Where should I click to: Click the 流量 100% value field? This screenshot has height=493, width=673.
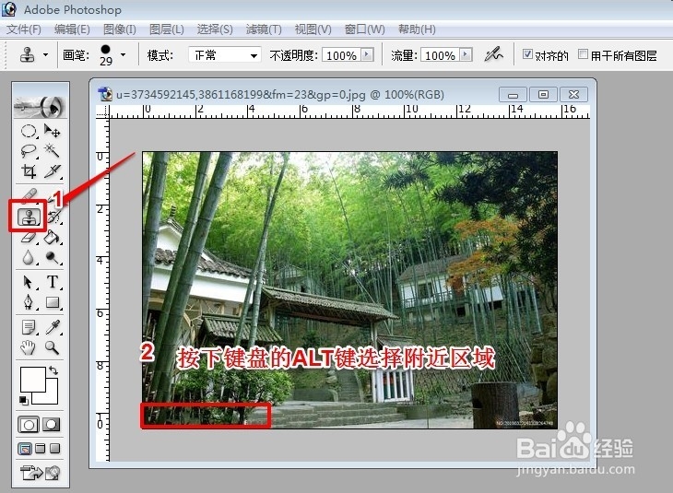[x=441, y=55]
